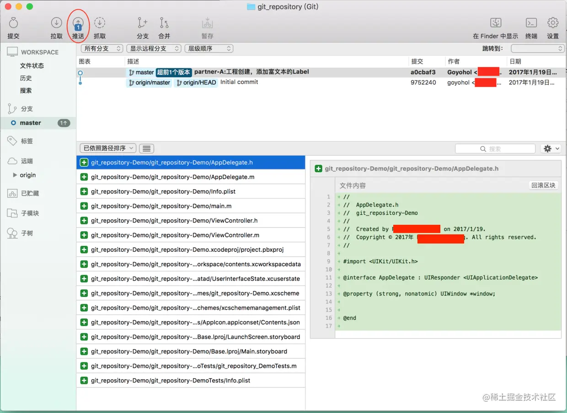This screenshot has width=567, height=413.
Task: Select 历史 in the sidebar
Action: coord(26,78)
